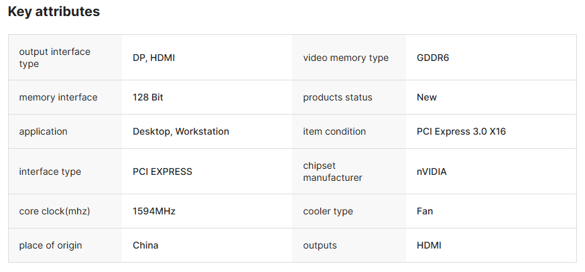585x272 pixels.
Task: Click the PCI EXPRESS value
Action: tap(162, 172)
